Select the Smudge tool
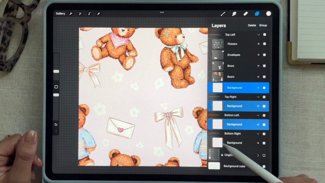The height and width of the screenshot is (183, 325). (234, 14)
